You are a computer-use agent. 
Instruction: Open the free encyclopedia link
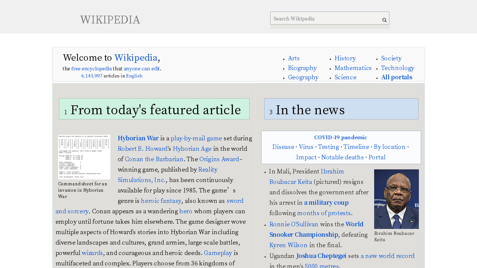point(92,68)
